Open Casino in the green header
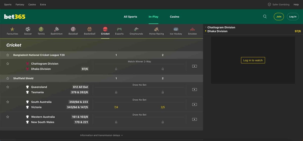This screenshot has height=141, width=303. pos(174,17)
